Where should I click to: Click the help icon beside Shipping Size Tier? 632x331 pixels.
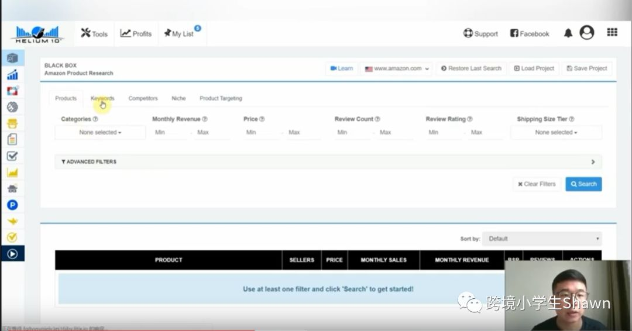[572, 119]
